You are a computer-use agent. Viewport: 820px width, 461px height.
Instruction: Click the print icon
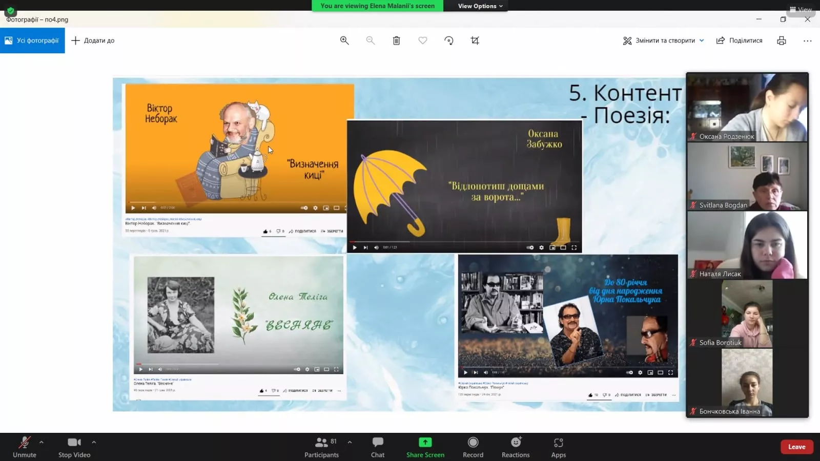(x=782, y=40)
